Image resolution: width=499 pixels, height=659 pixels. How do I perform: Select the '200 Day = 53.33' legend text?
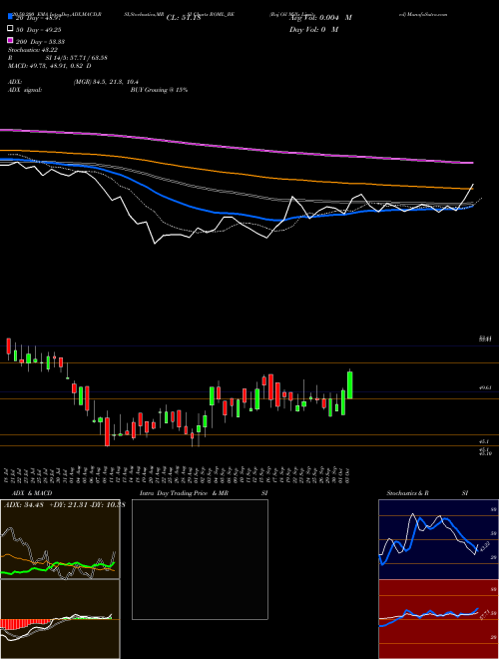click(x=40, y=42)
